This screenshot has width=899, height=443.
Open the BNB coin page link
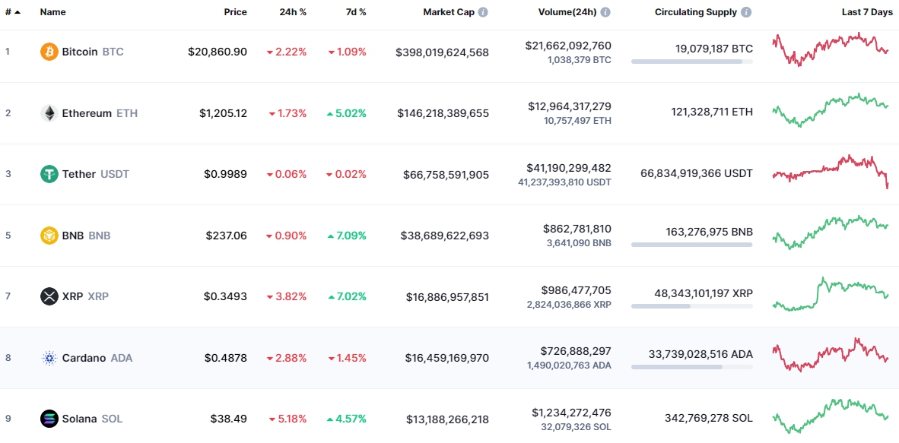point(86,235)
